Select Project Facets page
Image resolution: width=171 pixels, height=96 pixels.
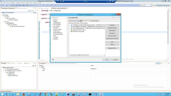[57, 31]
